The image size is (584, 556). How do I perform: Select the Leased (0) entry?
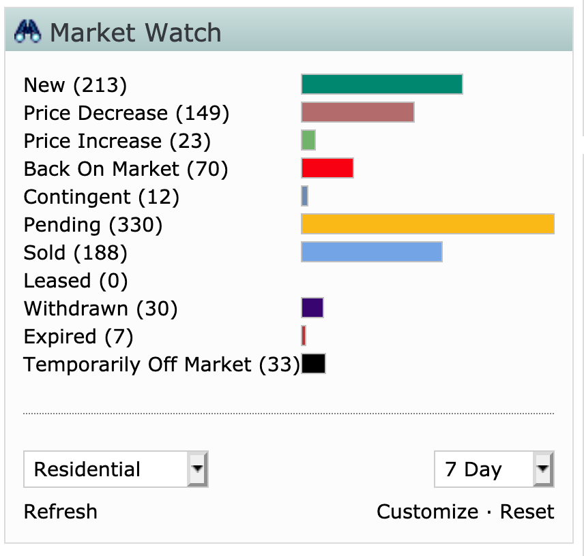click(x=76, y=281)
